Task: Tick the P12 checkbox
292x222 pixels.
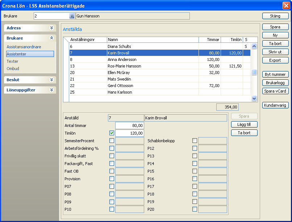Action: click(195, 148)
